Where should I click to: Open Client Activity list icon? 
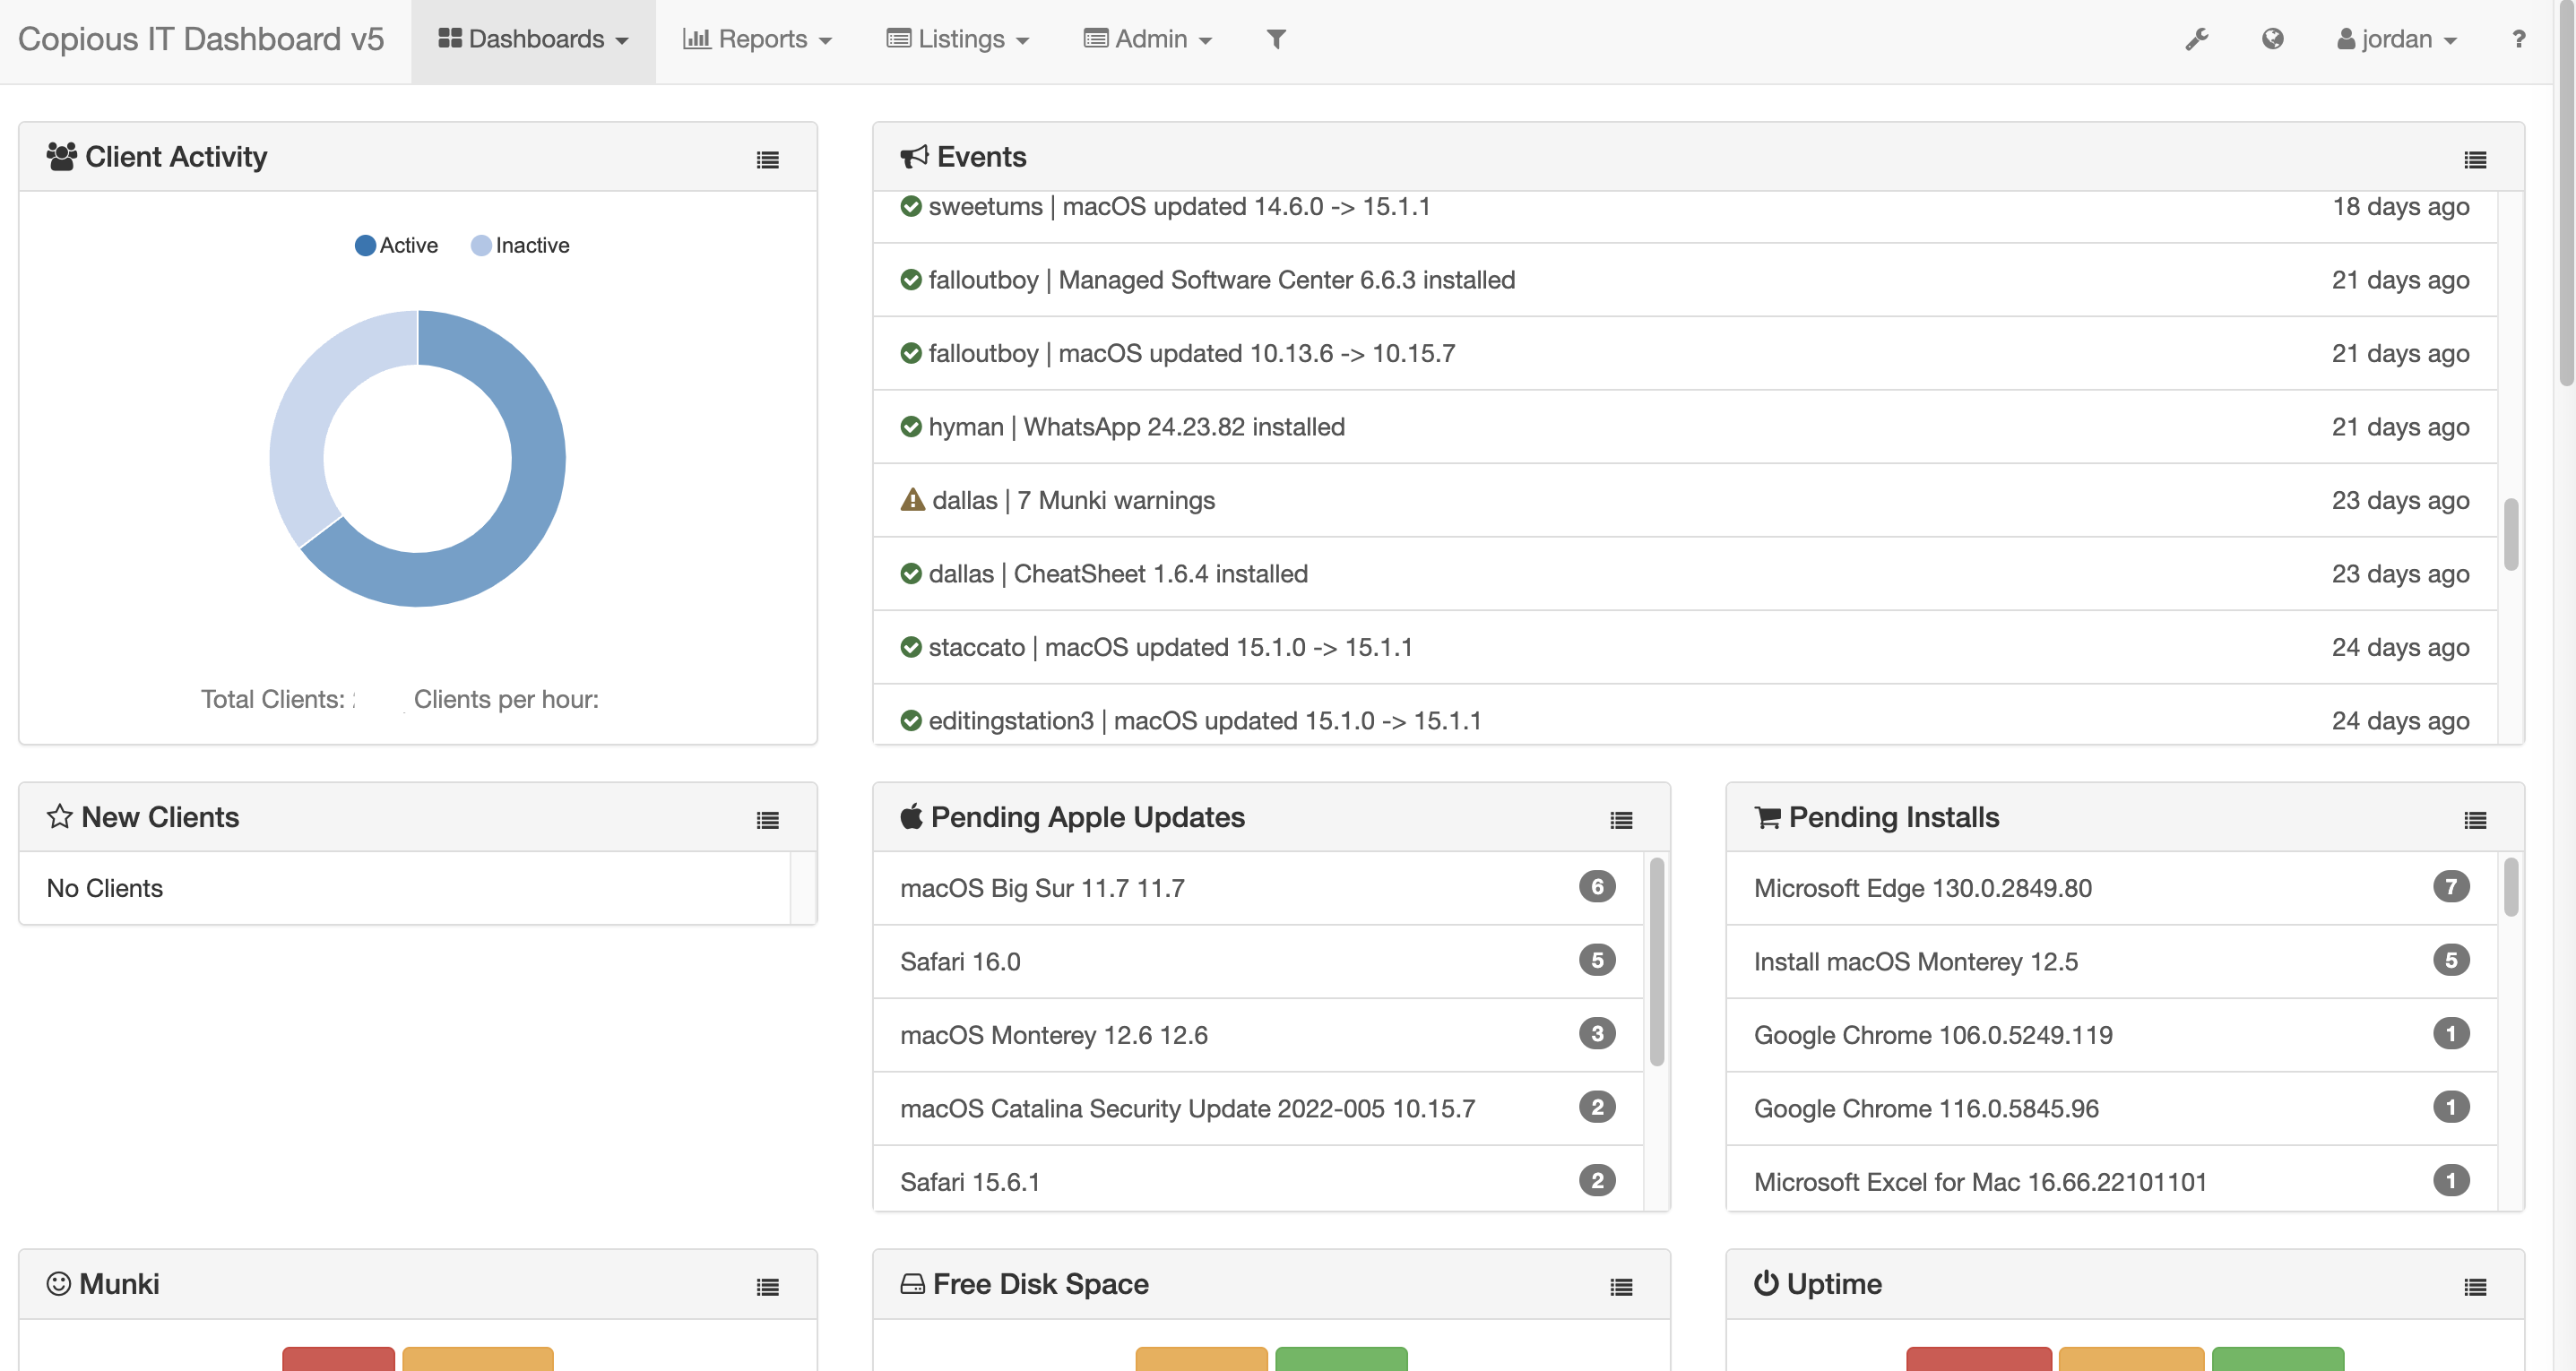(x=767, y=159)
